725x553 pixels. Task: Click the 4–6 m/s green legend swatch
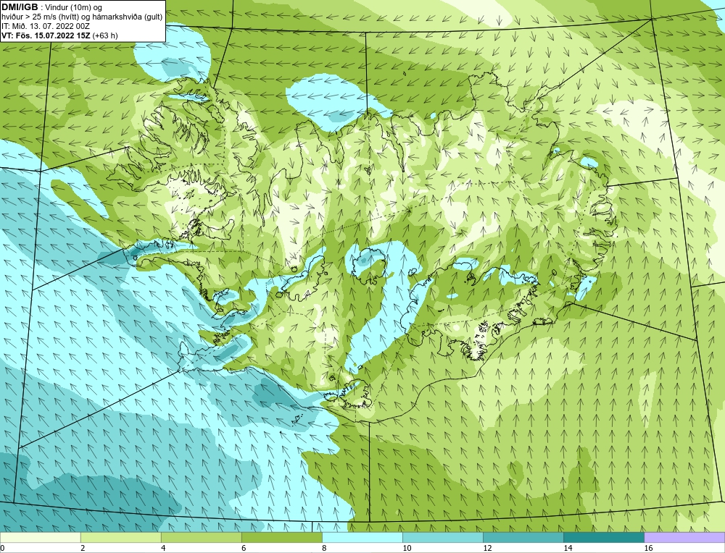201,538
